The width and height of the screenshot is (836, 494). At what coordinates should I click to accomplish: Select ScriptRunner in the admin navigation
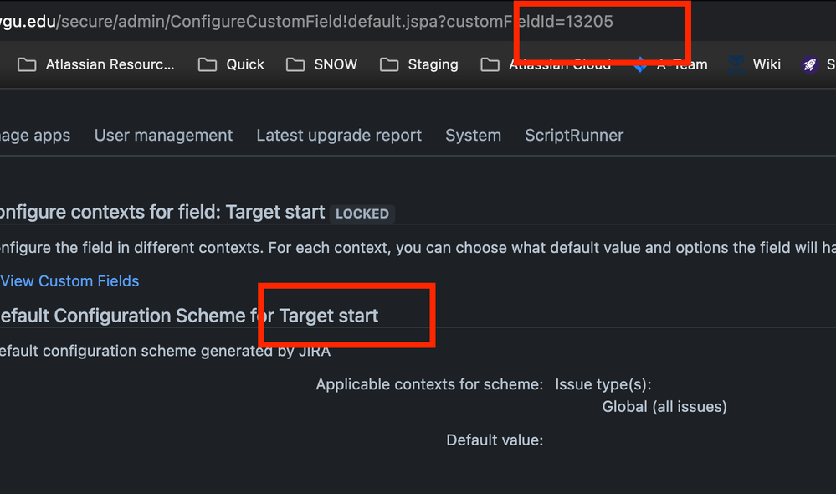point(574,135)
